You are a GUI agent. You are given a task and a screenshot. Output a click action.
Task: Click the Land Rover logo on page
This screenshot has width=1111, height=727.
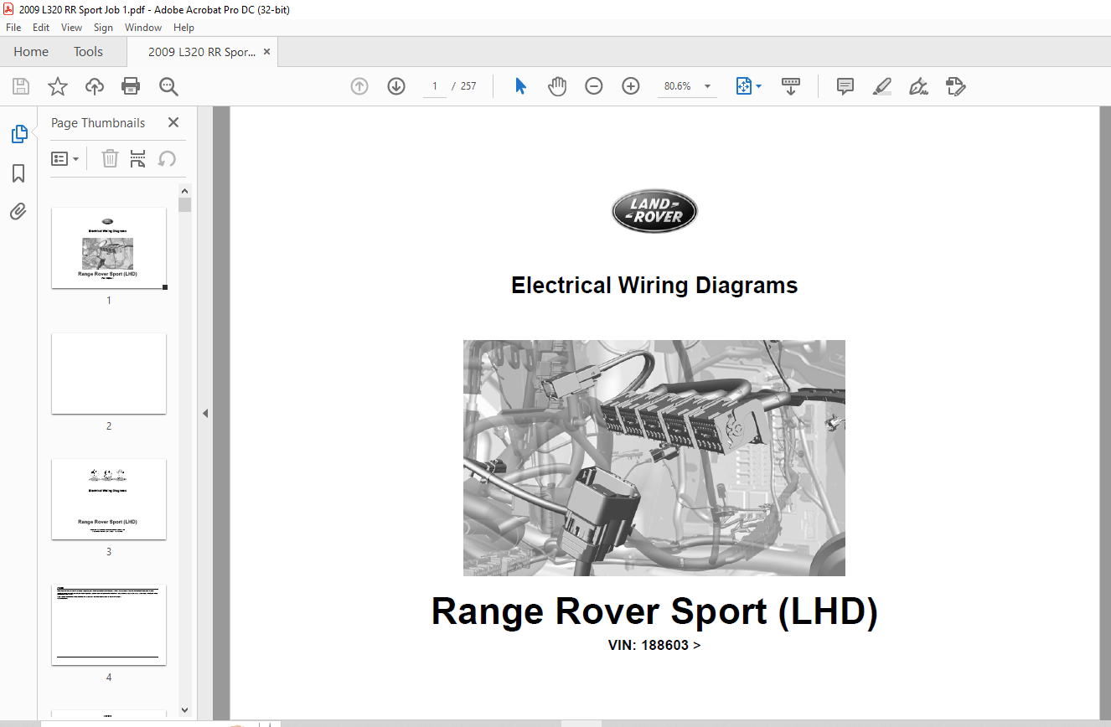(654, 210)
